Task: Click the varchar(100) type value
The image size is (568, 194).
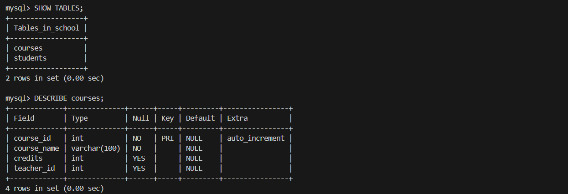Action: 96,148
